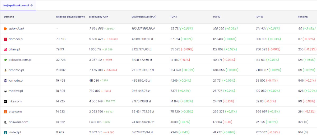Click the Ranking column header
This screenshot has width=317, height=136.
(x=303, y=17)
